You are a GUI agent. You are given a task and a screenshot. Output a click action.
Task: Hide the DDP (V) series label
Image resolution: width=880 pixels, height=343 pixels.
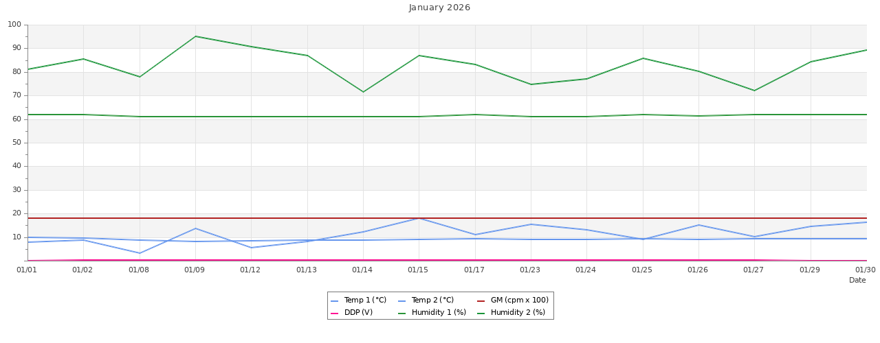(x=358, y=313)
